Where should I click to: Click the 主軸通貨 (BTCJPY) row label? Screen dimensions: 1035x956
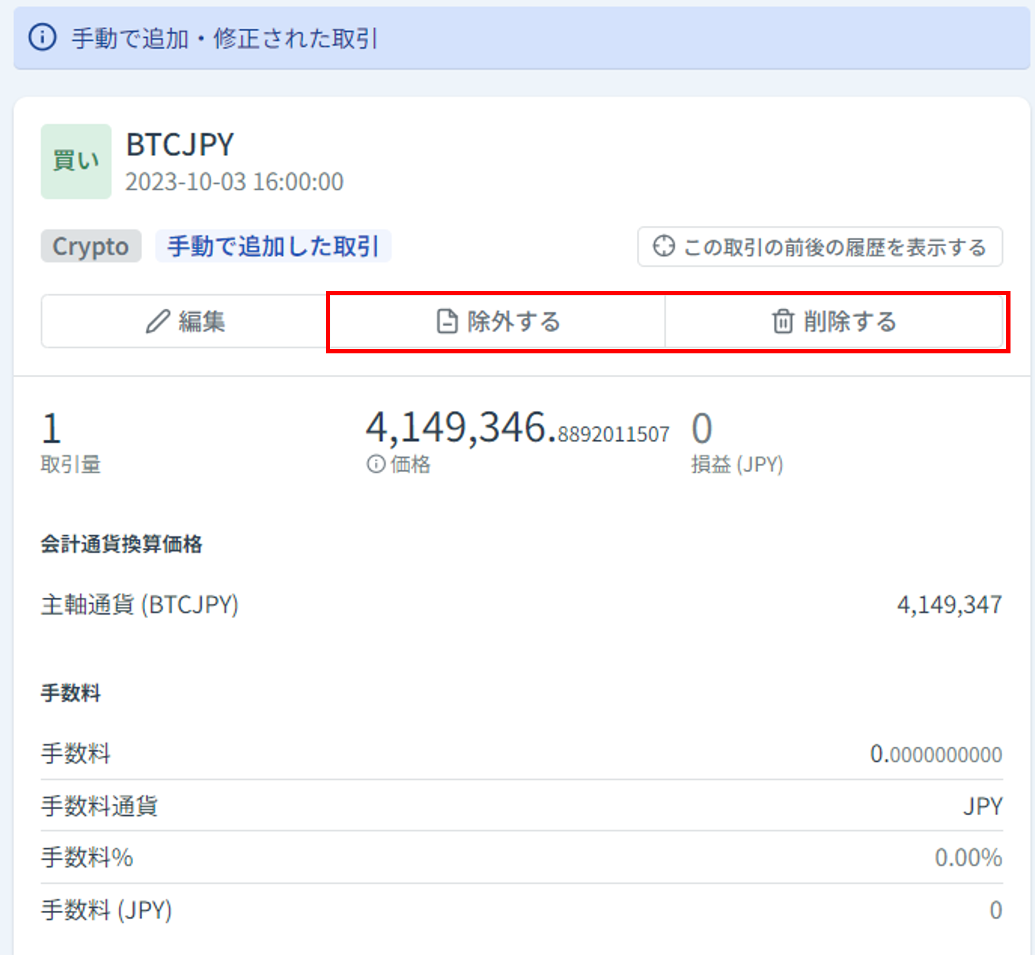(140, 605)
